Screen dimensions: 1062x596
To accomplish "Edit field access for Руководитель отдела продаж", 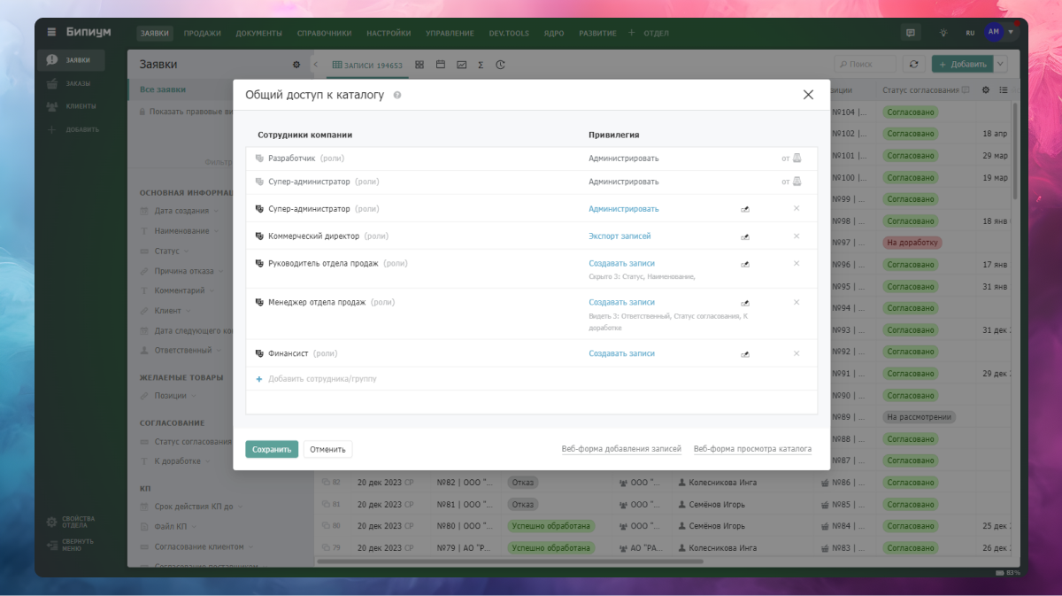I will click(745, 264).
